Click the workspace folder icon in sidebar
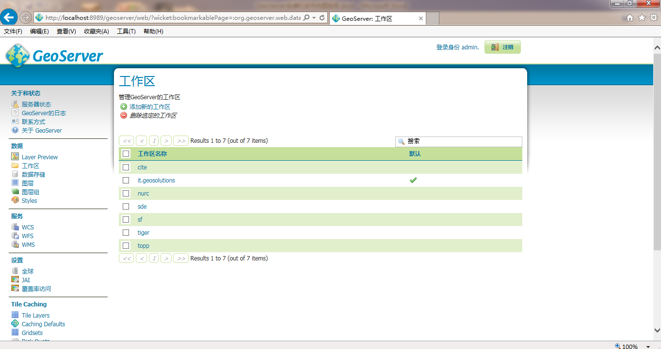661x349 pixels. tap(15, 166)
